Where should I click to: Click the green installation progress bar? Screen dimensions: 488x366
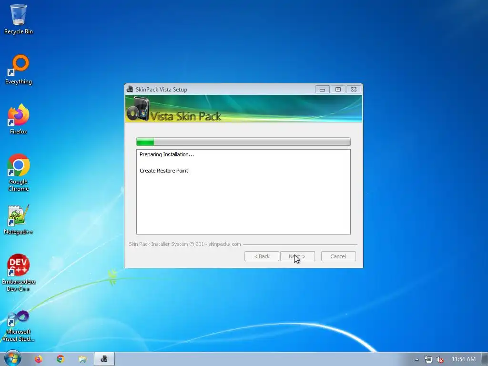pyautogui.click(x=244, y=142)
